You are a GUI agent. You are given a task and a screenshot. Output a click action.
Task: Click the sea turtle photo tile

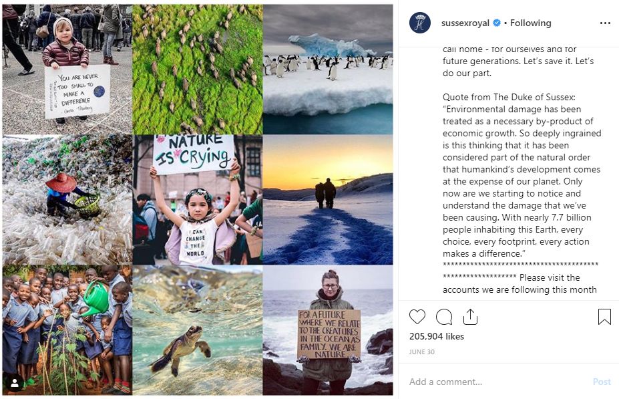pyautogui.click(x=198, y=330)
